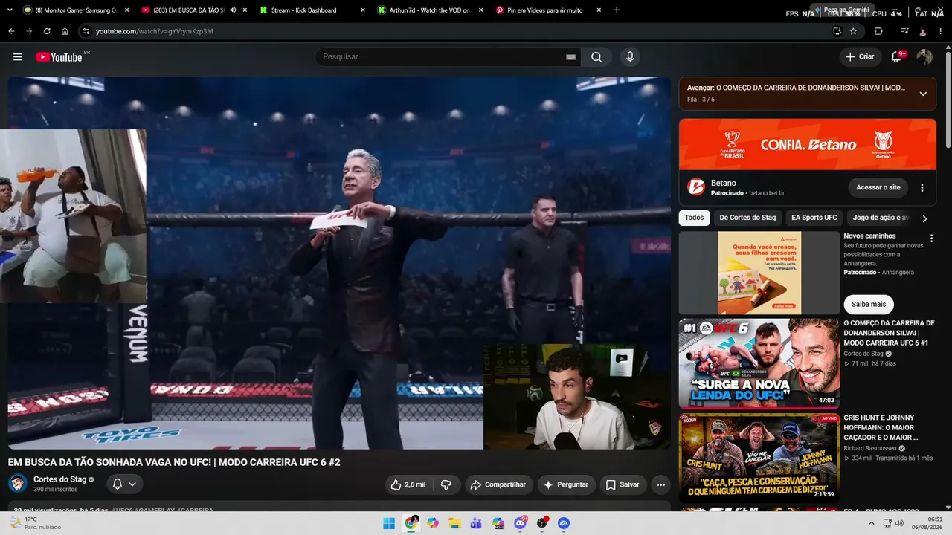
Task: Go back in browser history
Action: (11, 31)
